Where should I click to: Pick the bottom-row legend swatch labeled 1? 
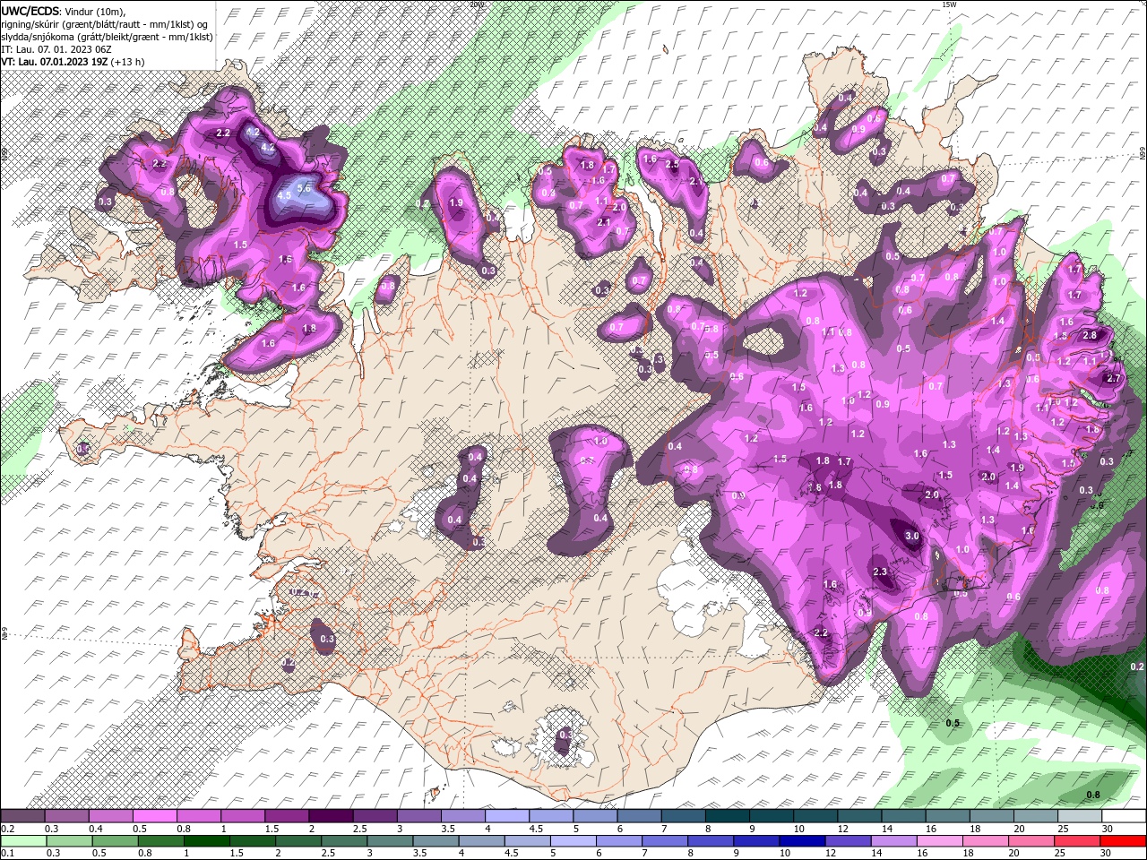(206, 841)
